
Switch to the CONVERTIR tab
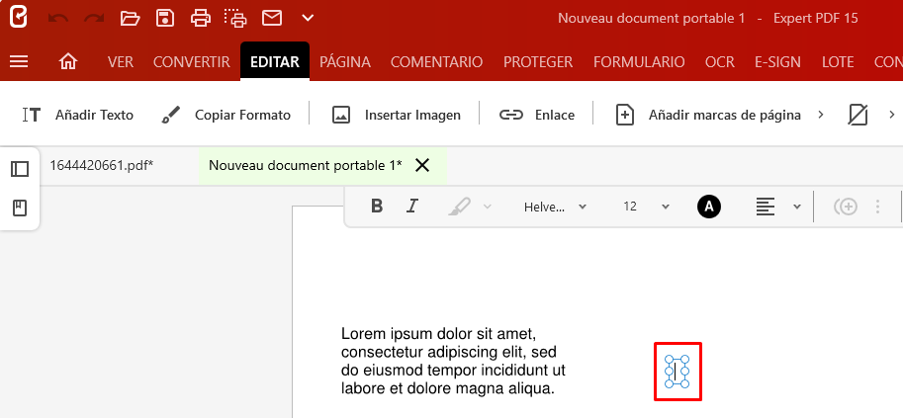pos(191,62)
